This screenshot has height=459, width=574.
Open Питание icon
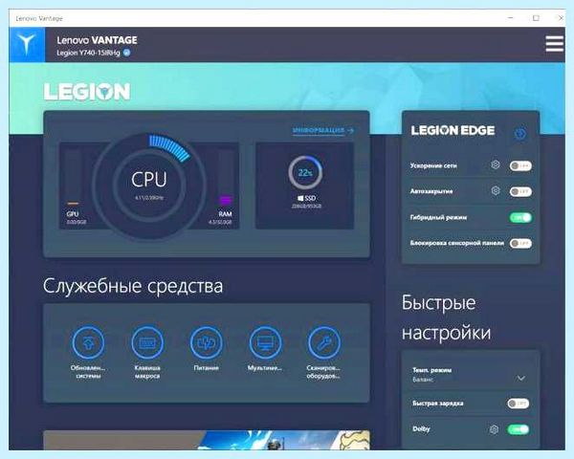click(x=206, y=342)
